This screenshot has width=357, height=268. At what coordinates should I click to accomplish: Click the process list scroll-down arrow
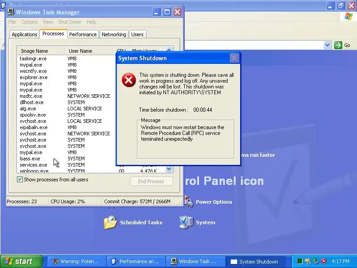169,169
